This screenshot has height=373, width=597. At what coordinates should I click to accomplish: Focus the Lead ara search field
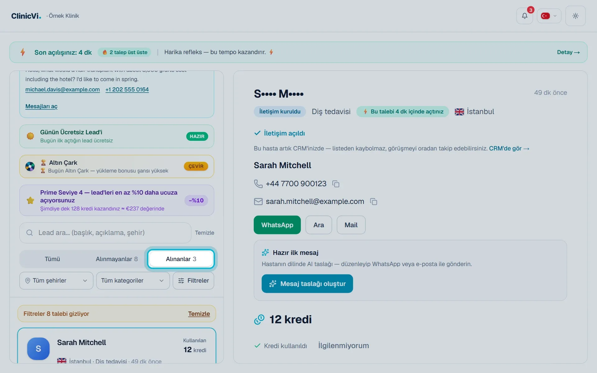coord(105,233)
